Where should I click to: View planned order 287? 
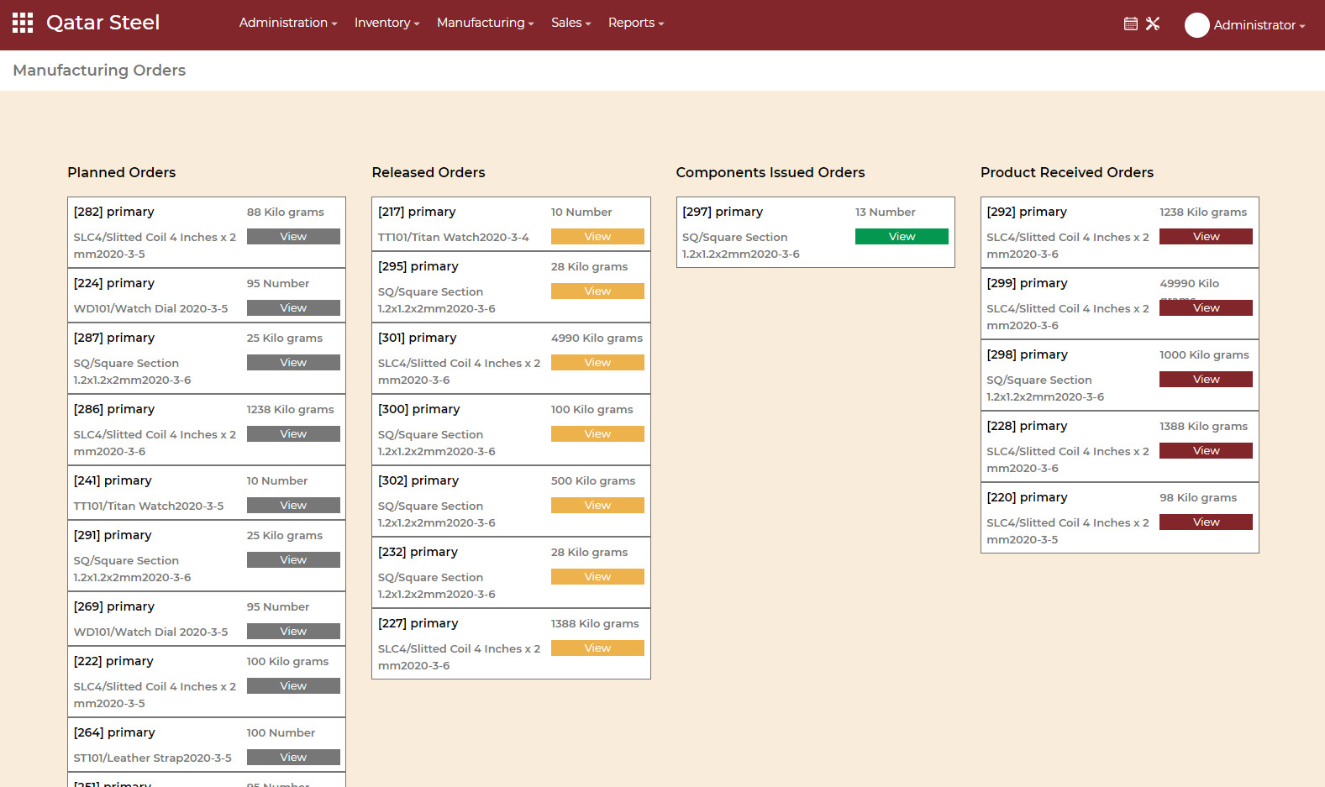point(293,363)
